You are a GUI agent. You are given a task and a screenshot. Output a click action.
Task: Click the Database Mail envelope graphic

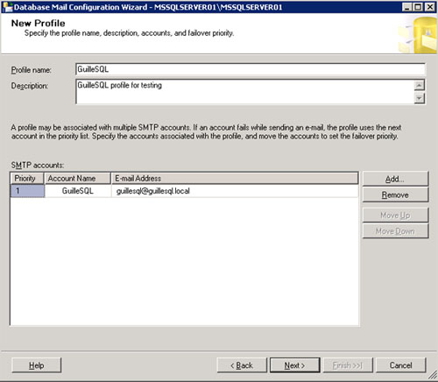pyautogui.click(x=418, y=35)
